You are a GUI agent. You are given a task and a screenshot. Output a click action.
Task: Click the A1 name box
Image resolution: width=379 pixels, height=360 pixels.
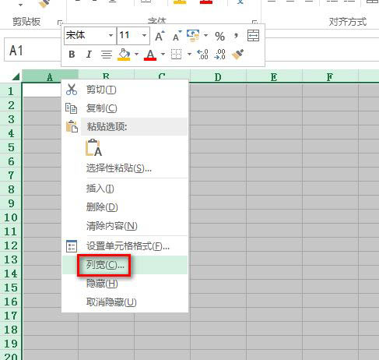pos(33,50)
